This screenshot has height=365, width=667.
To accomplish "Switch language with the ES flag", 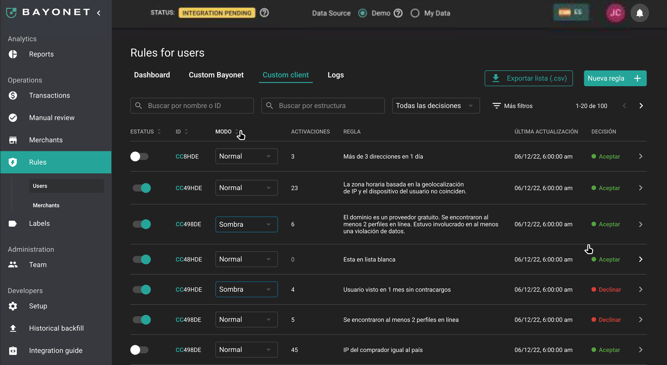I will click(571, 12).
